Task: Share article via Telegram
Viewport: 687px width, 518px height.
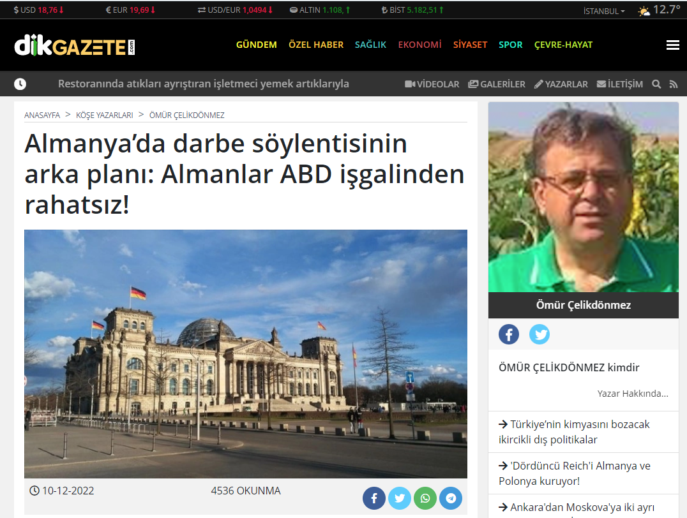Action: click(451, 498)
